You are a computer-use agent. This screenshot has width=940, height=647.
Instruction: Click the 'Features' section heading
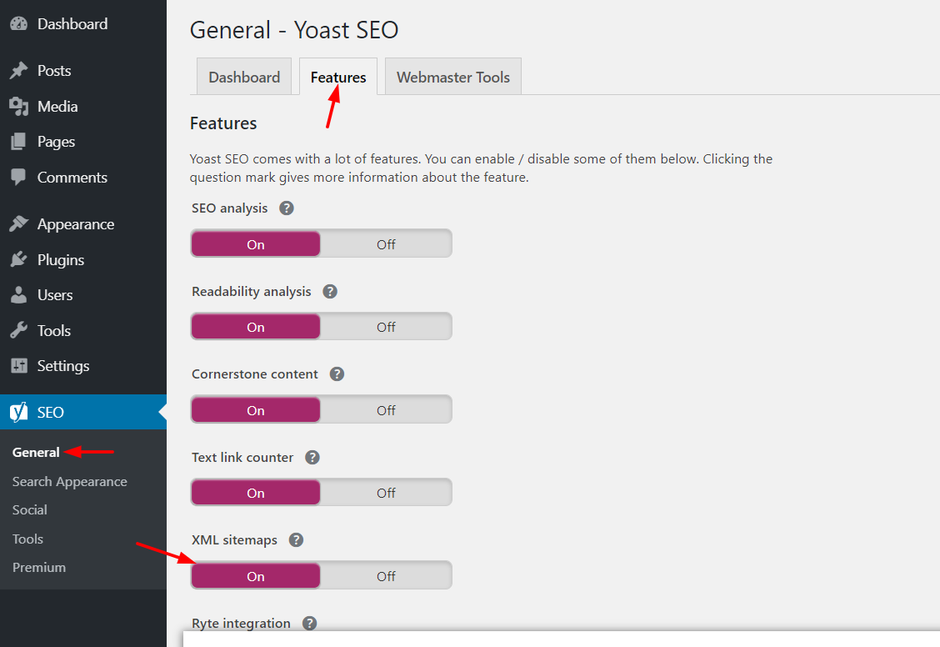223,123
